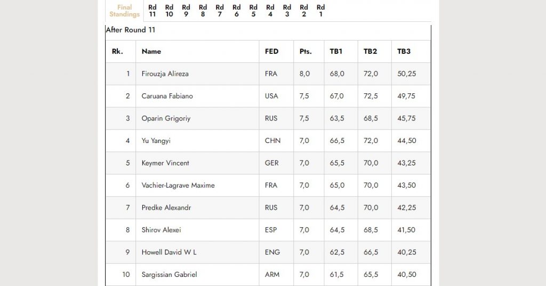Click the Pts. column header
The image size is (546, 286).
(306, 52)
